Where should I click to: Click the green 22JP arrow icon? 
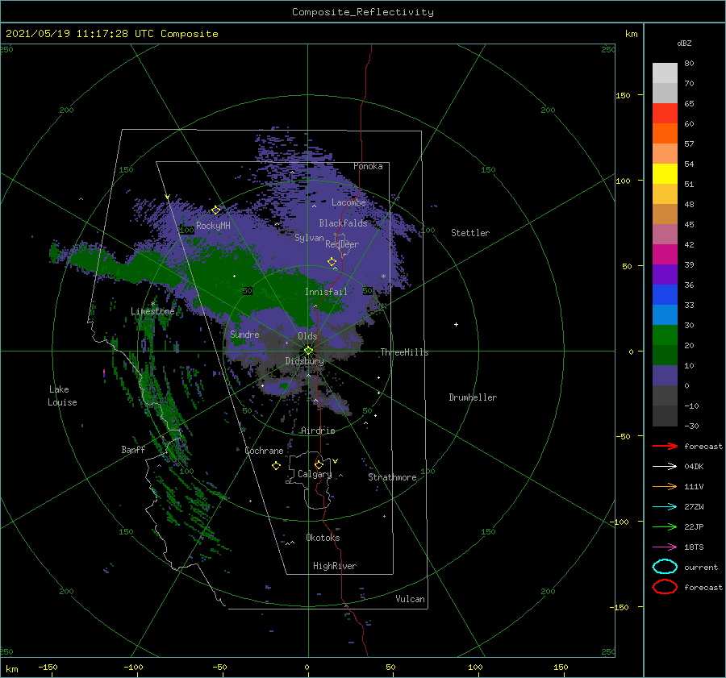coord(665,526)
